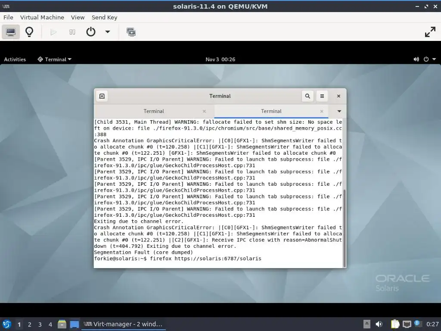Close the second Terminal tab

tap(322, 112)
